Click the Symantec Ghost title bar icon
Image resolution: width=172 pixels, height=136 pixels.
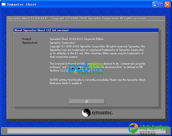[x=4, y=4]
